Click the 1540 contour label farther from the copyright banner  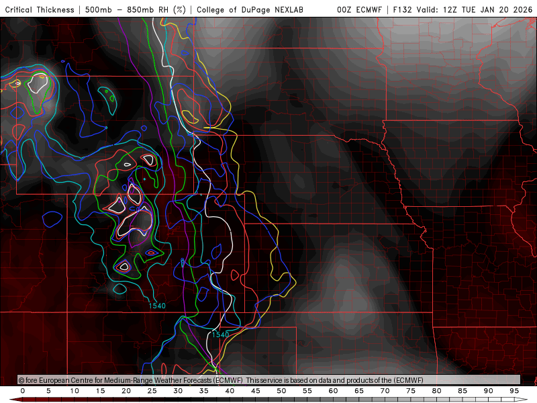coord(157,306)
